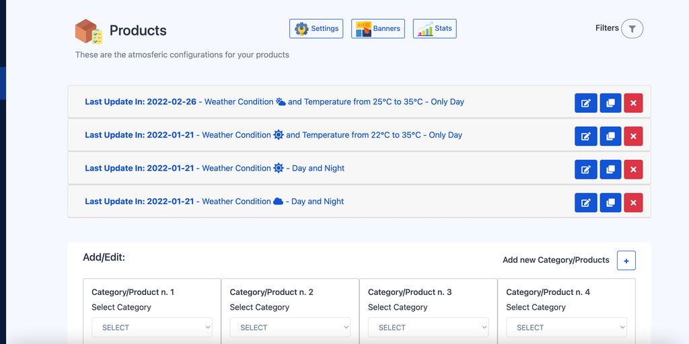Viewport: 689px width, 344px height.
Task: Edit the 22°C to 35°C configuration
Action: [x=585, y=136]
